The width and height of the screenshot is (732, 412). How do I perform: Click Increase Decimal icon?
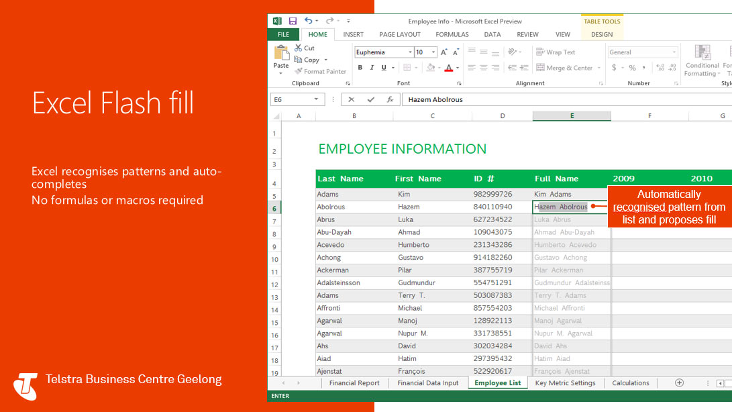660,68
